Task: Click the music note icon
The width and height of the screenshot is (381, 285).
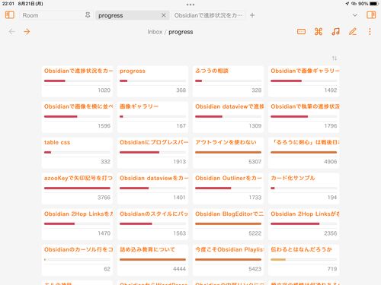Action: pos(335,32)
